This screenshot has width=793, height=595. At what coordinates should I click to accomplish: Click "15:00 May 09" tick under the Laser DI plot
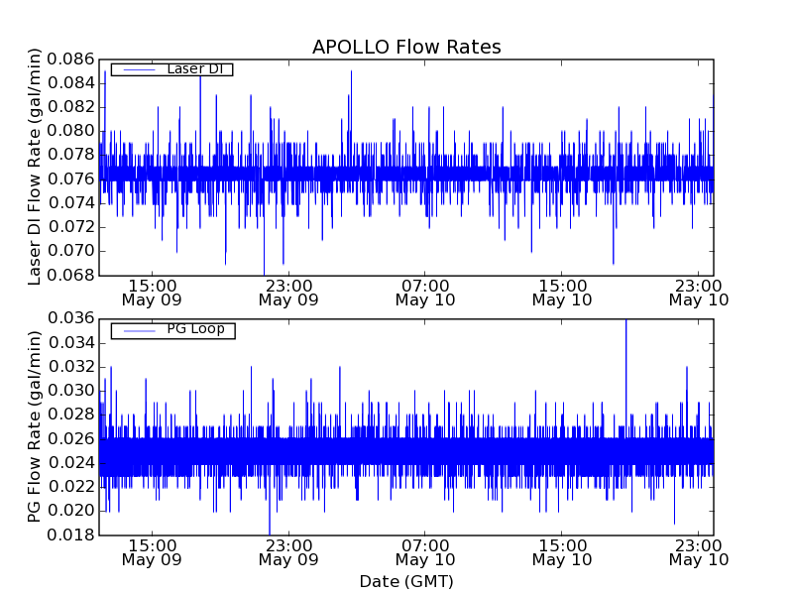(152, 292)
